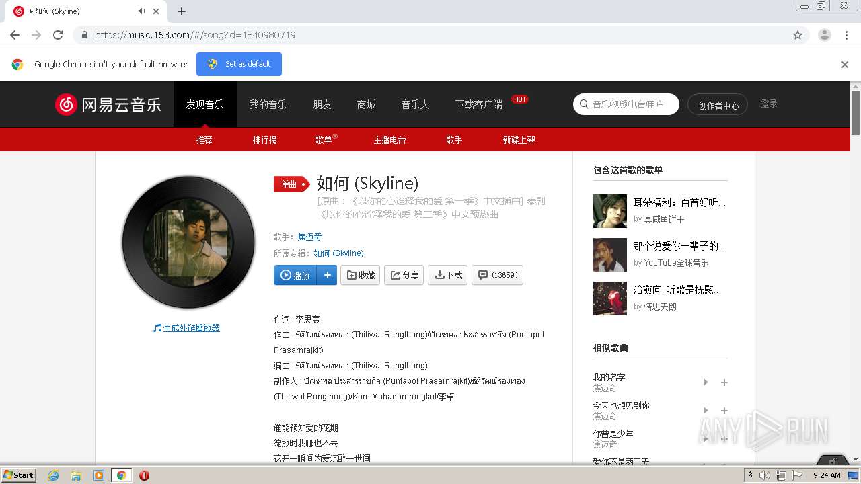
Task: Open playlist thumbnail for 耳朵福利
Action: [610, 211]
